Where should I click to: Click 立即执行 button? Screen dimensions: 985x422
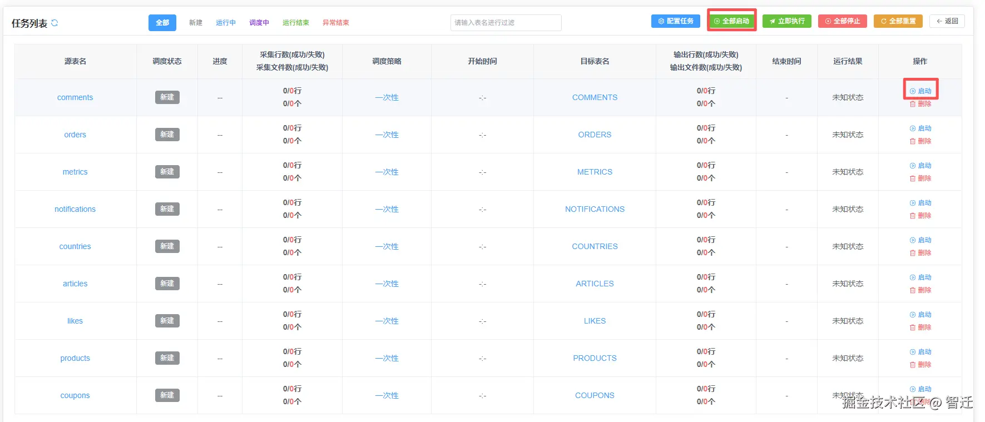[787, 21]
